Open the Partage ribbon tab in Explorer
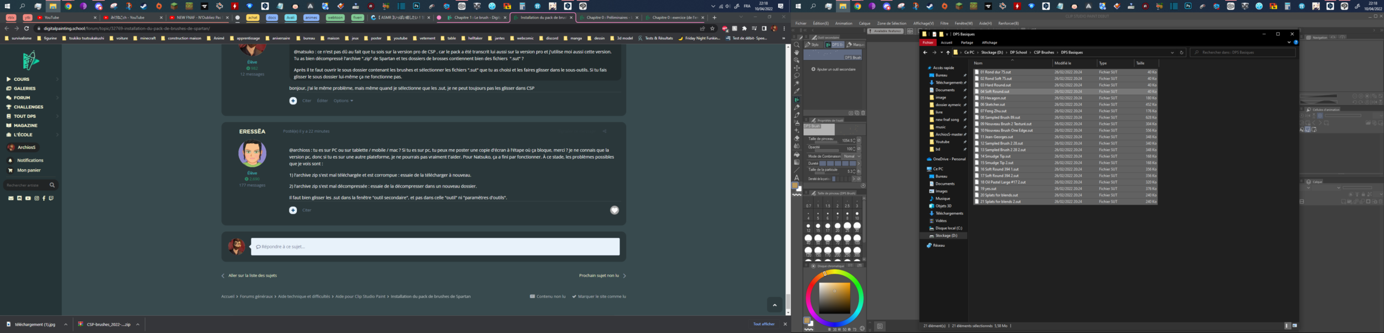Image resolution: width=1384 pixels, height=333 pixels. point(967,43)
